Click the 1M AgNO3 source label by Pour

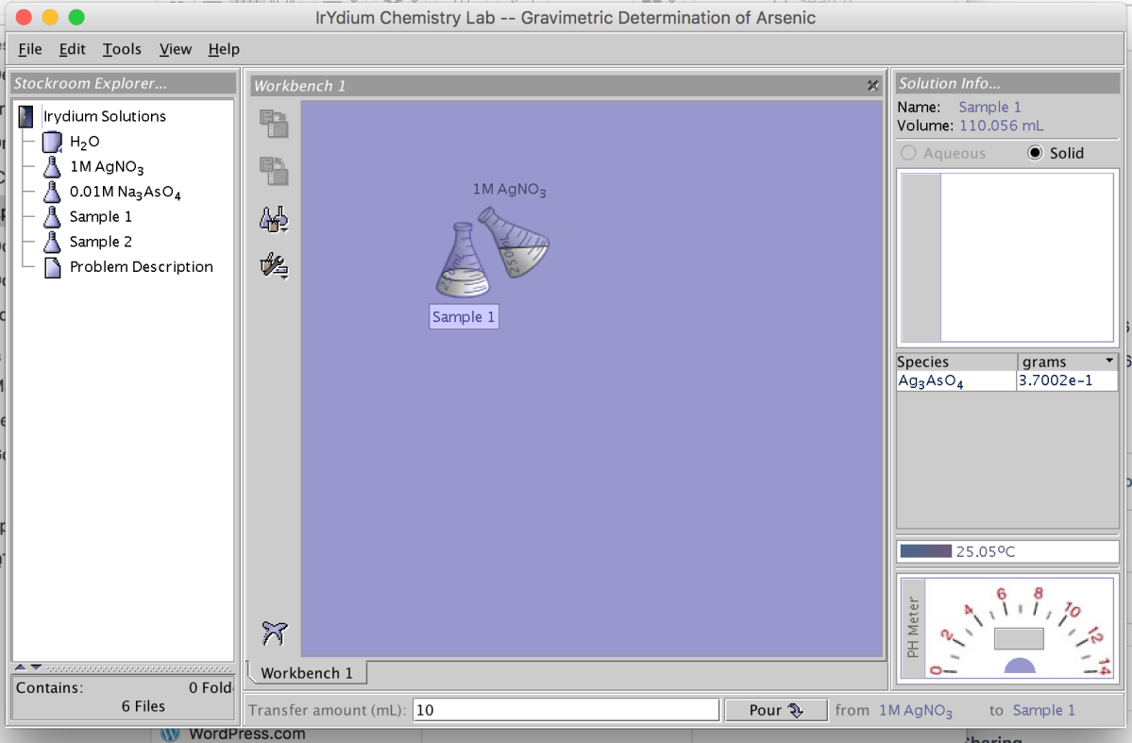pos(916,711)
